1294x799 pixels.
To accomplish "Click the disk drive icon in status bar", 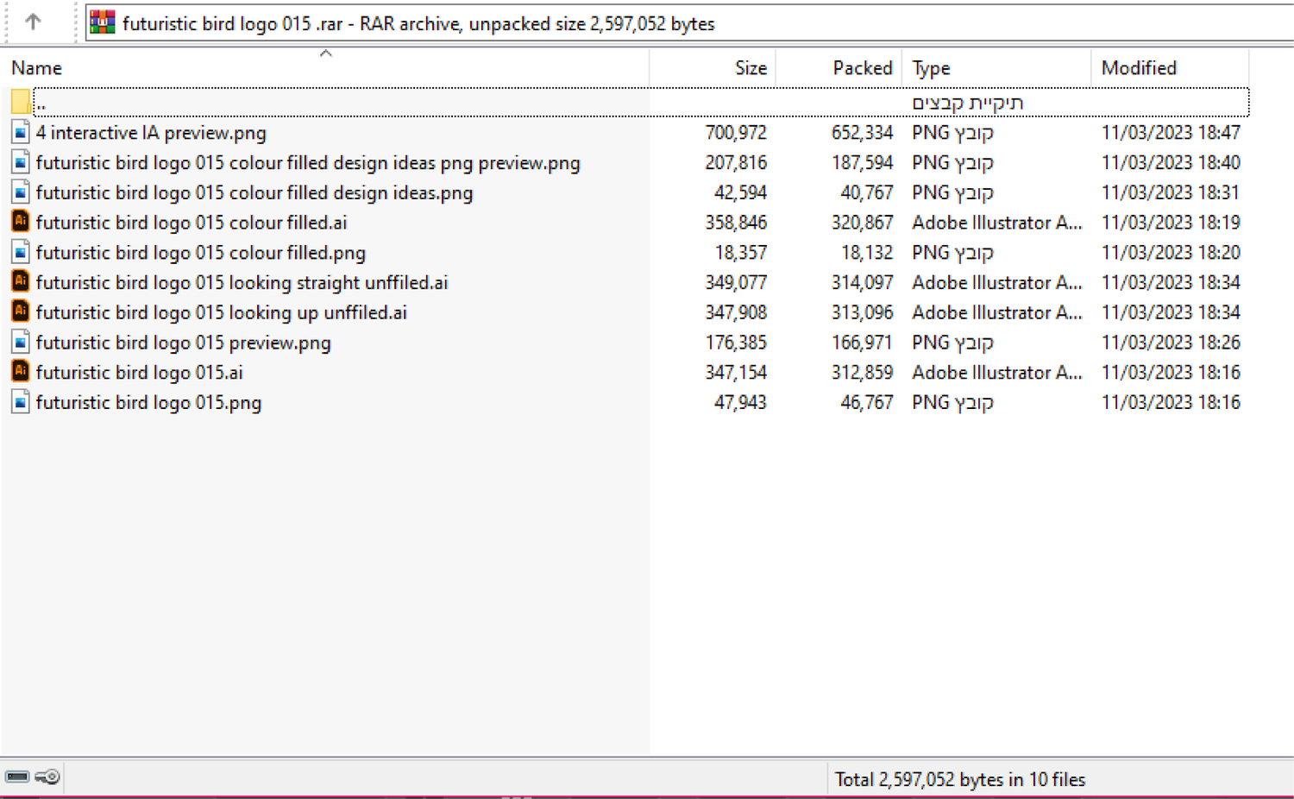I will 17,777.
